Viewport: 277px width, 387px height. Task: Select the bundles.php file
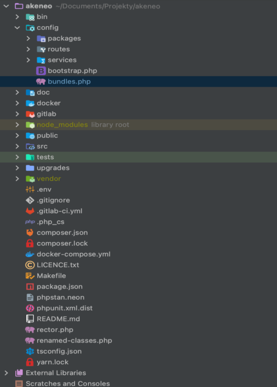click(69, 82)
